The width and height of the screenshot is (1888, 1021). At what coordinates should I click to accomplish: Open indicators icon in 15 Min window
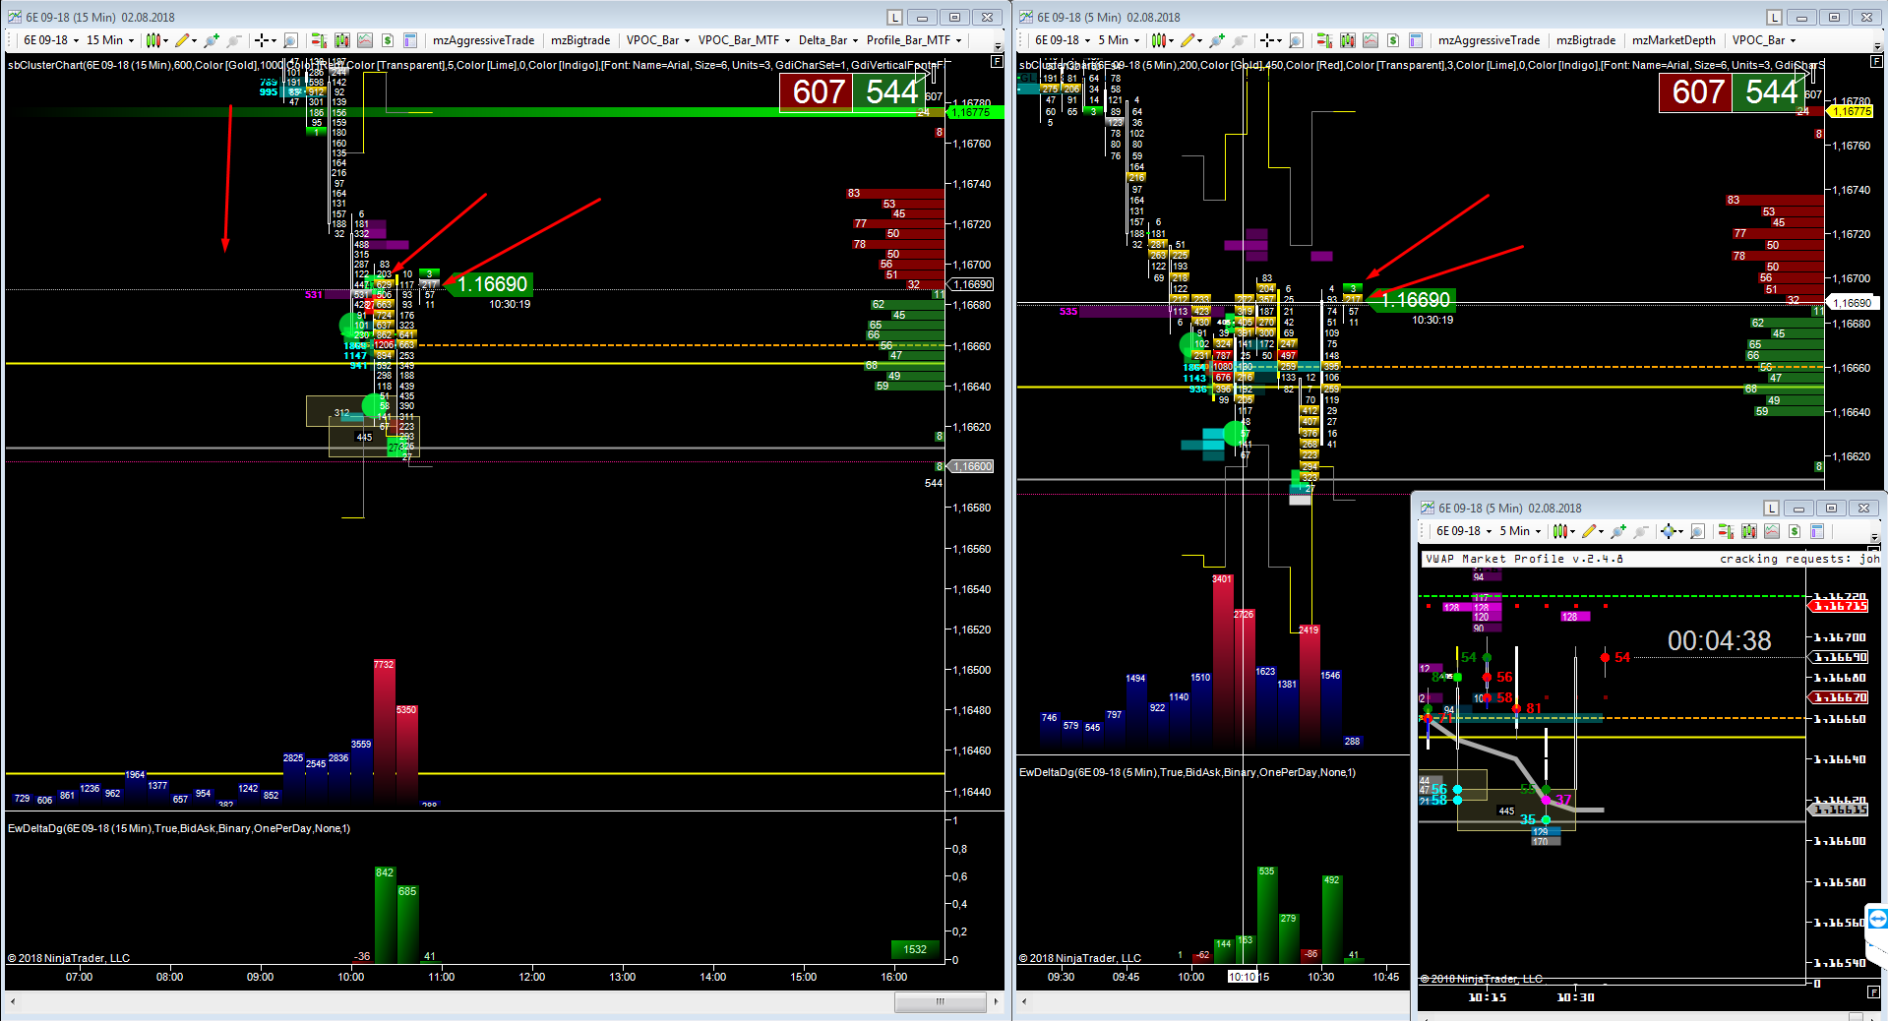(x=365, y=40)
